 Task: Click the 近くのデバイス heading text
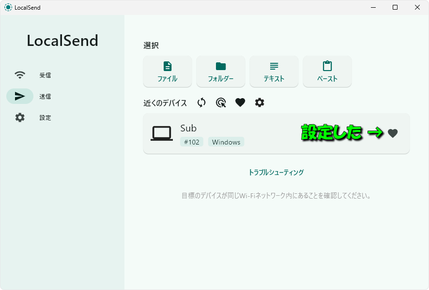[165, 103]
